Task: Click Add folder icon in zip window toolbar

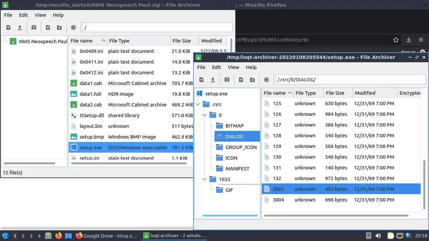Action: (59, 27)
